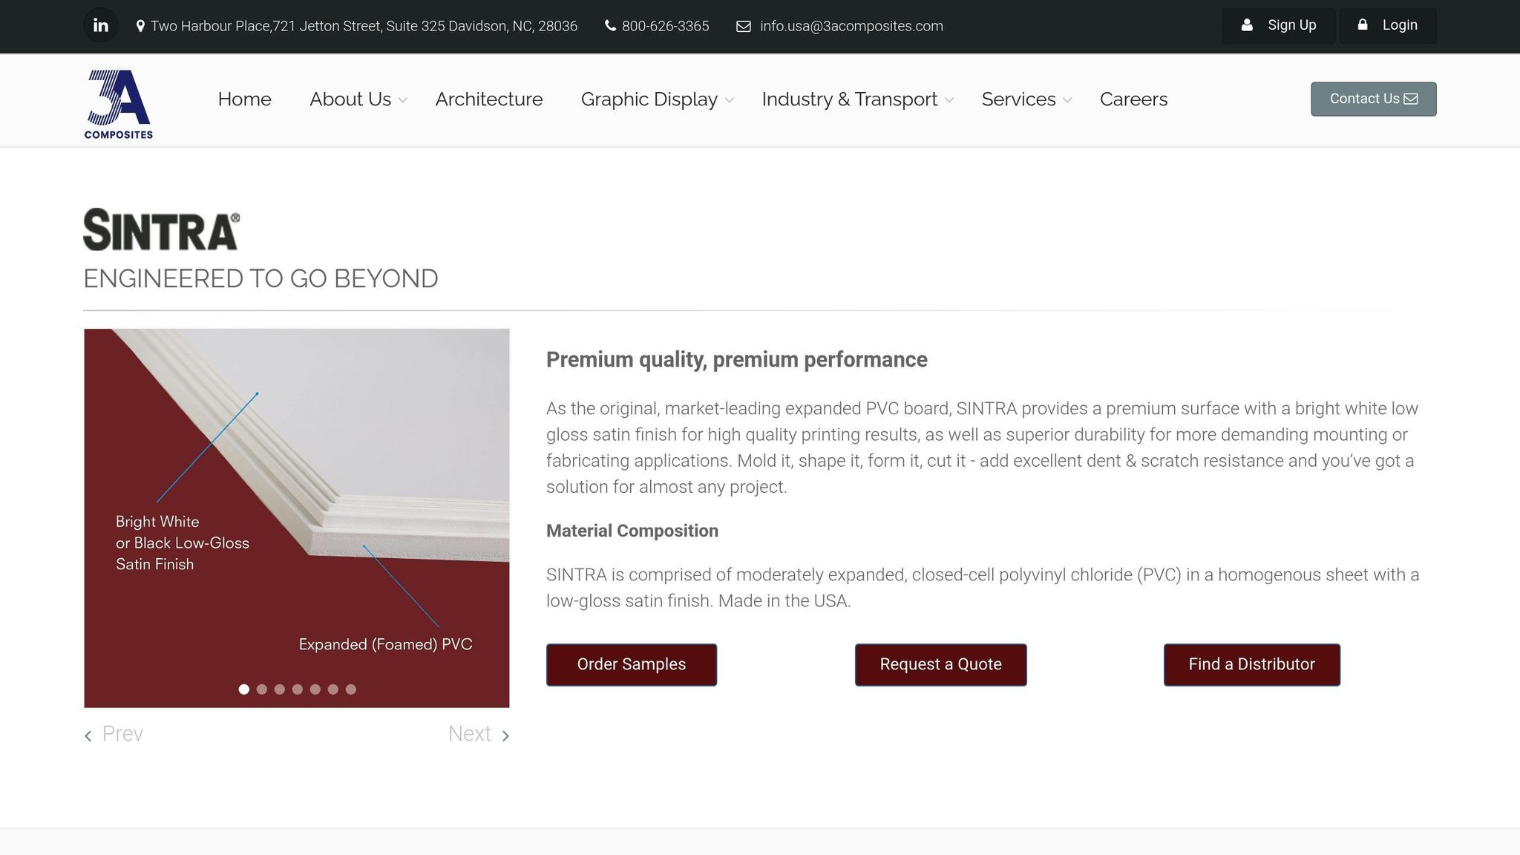Open the Careers page
1520x855 pixels.
(1133, 99)
